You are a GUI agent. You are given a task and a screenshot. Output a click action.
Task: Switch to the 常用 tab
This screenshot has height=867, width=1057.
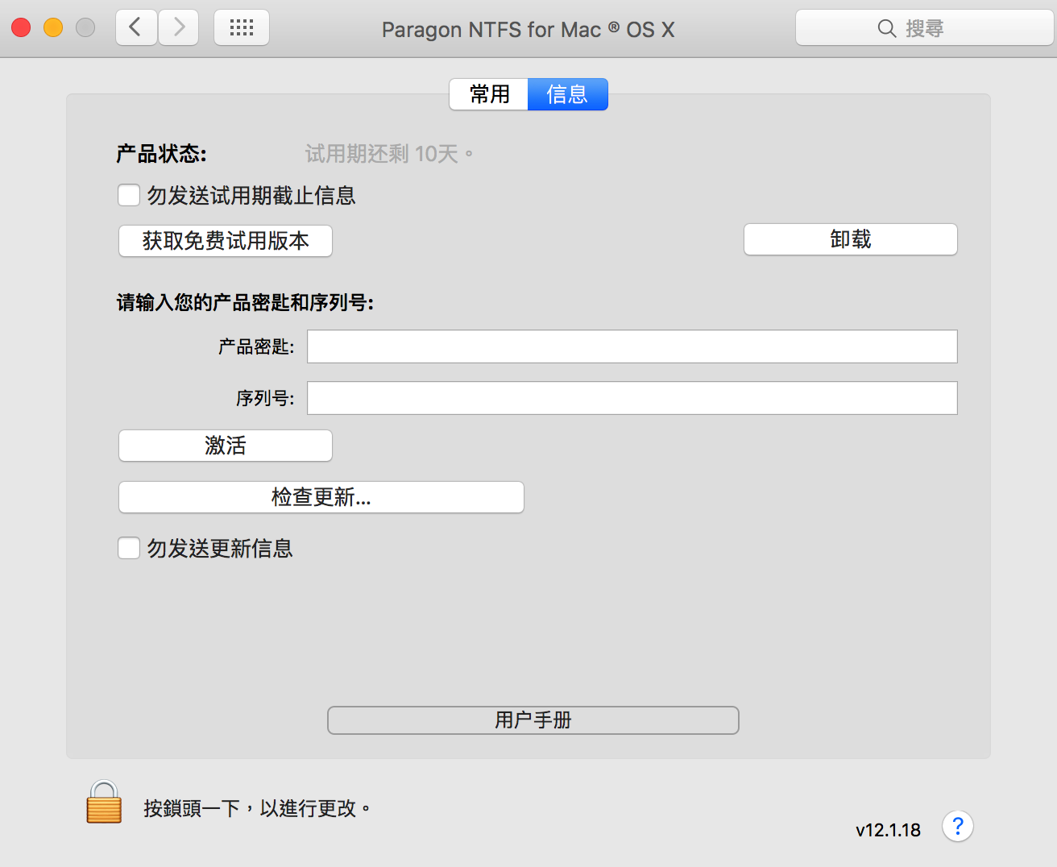point(489,94)
